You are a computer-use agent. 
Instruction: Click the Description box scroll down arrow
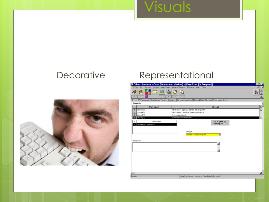click(x=219, y=151)
